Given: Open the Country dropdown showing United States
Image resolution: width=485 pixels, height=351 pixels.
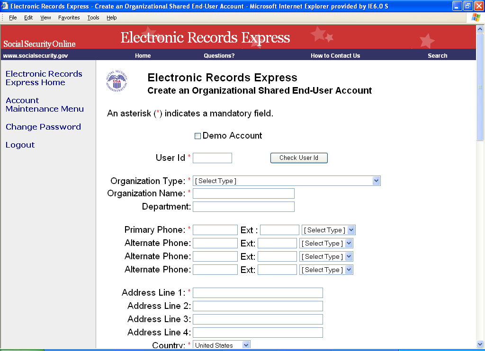Looking at the screenshot, I should (x=222, y=345).
